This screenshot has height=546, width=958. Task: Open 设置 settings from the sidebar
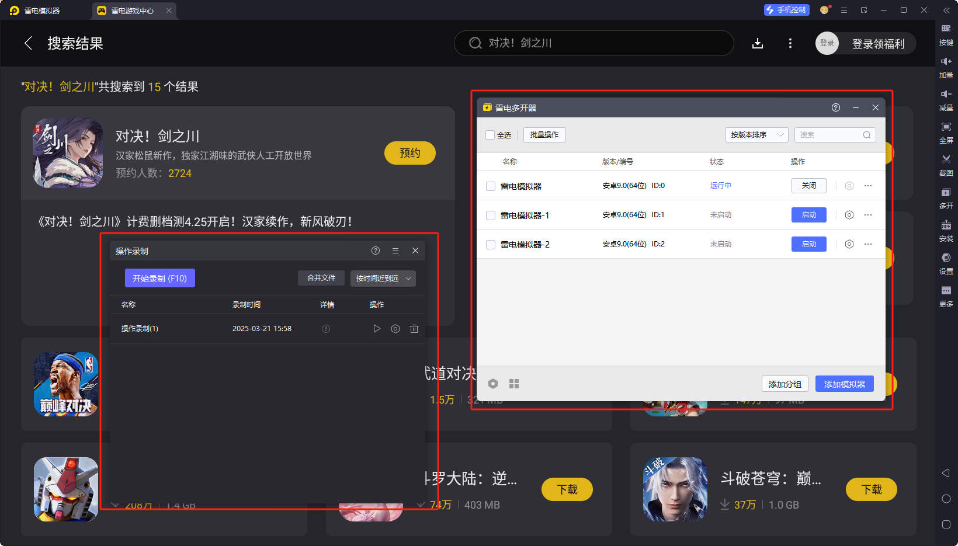(x=946, y=263)
